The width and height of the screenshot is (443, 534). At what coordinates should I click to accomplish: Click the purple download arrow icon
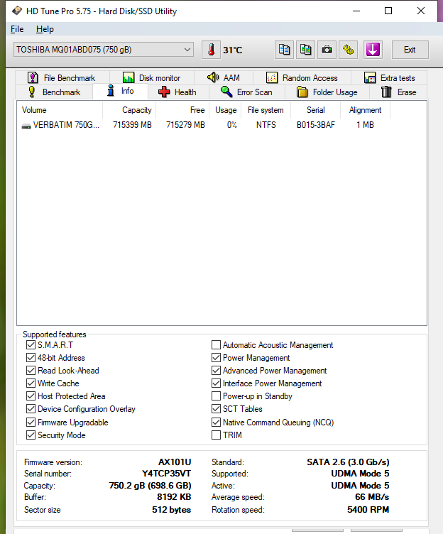point(373,50)
